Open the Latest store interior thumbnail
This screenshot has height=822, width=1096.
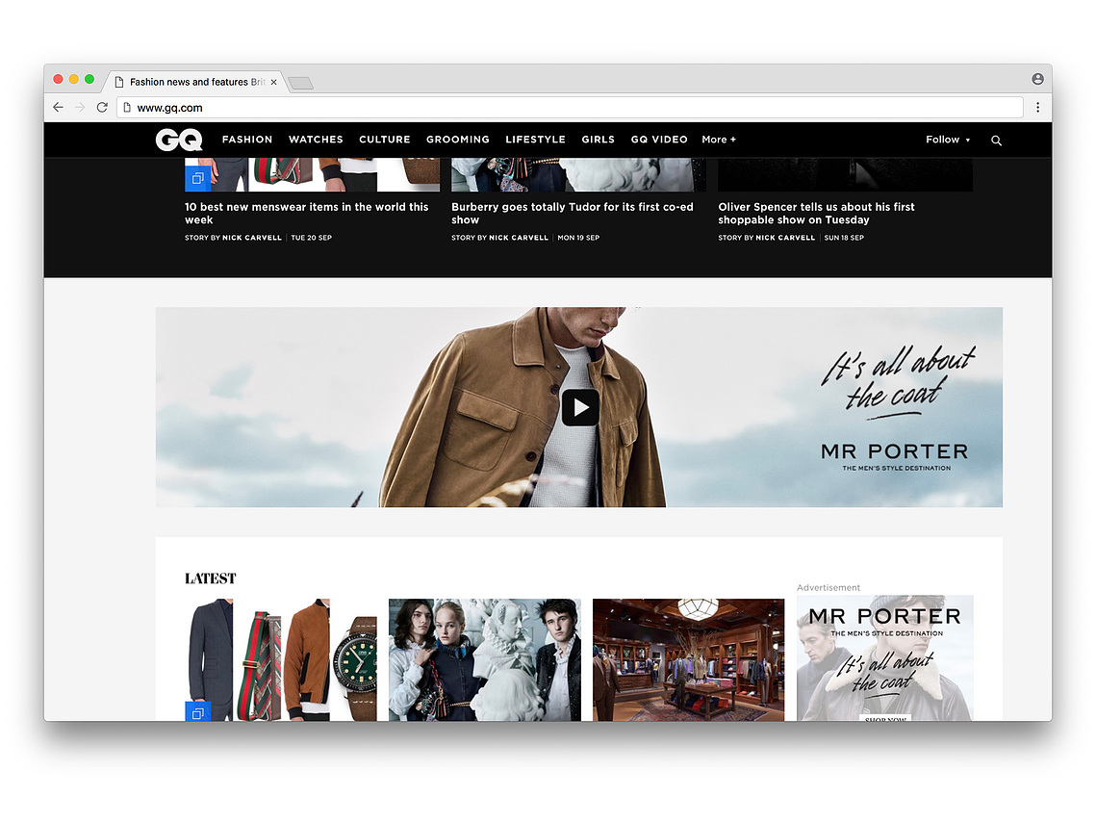(x=689, y=660)
